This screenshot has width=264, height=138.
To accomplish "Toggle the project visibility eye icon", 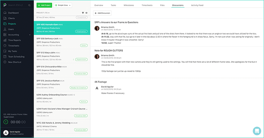I will coord(86,13).
